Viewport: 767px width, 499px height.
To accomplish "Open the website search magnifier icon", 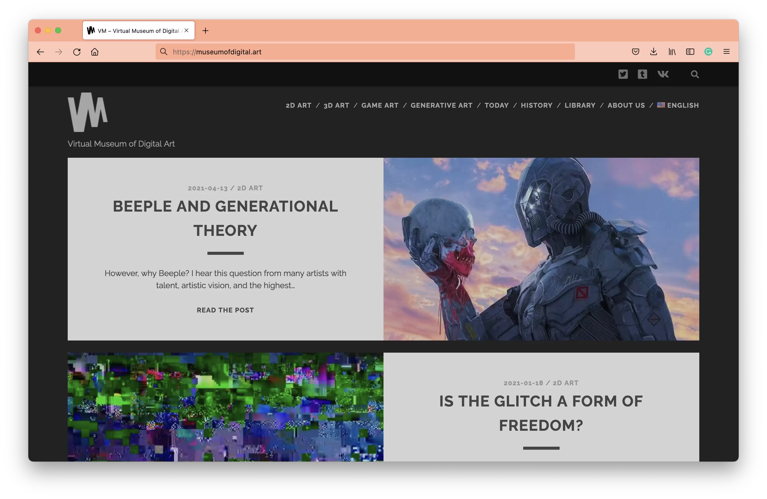I will 695,75.
